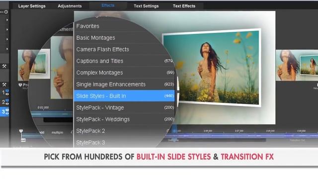Select Slide Styles - Built In
The width and height of the screenshot is (318, 179).
124,96
